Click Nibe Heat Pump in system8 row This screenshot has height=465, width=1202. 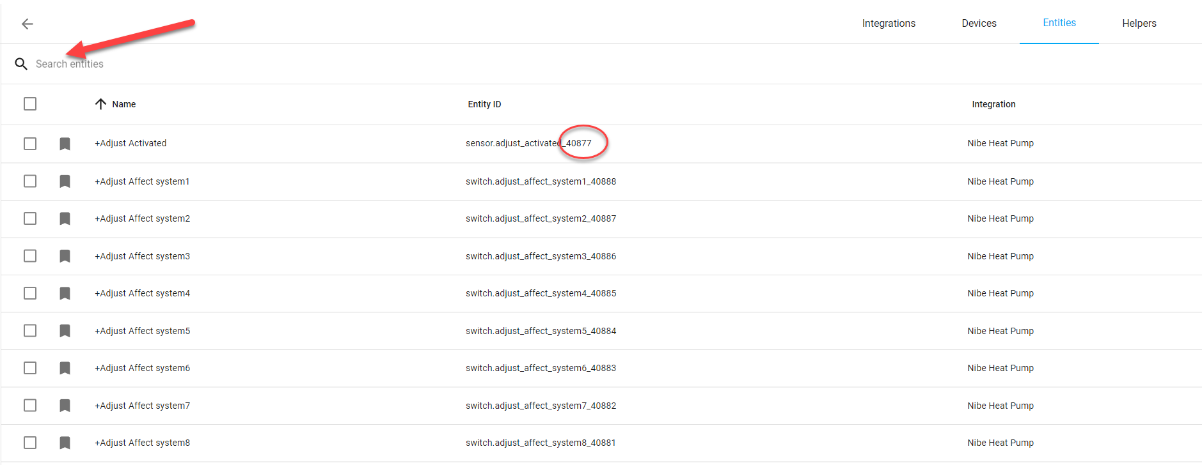pos(1000,443)
